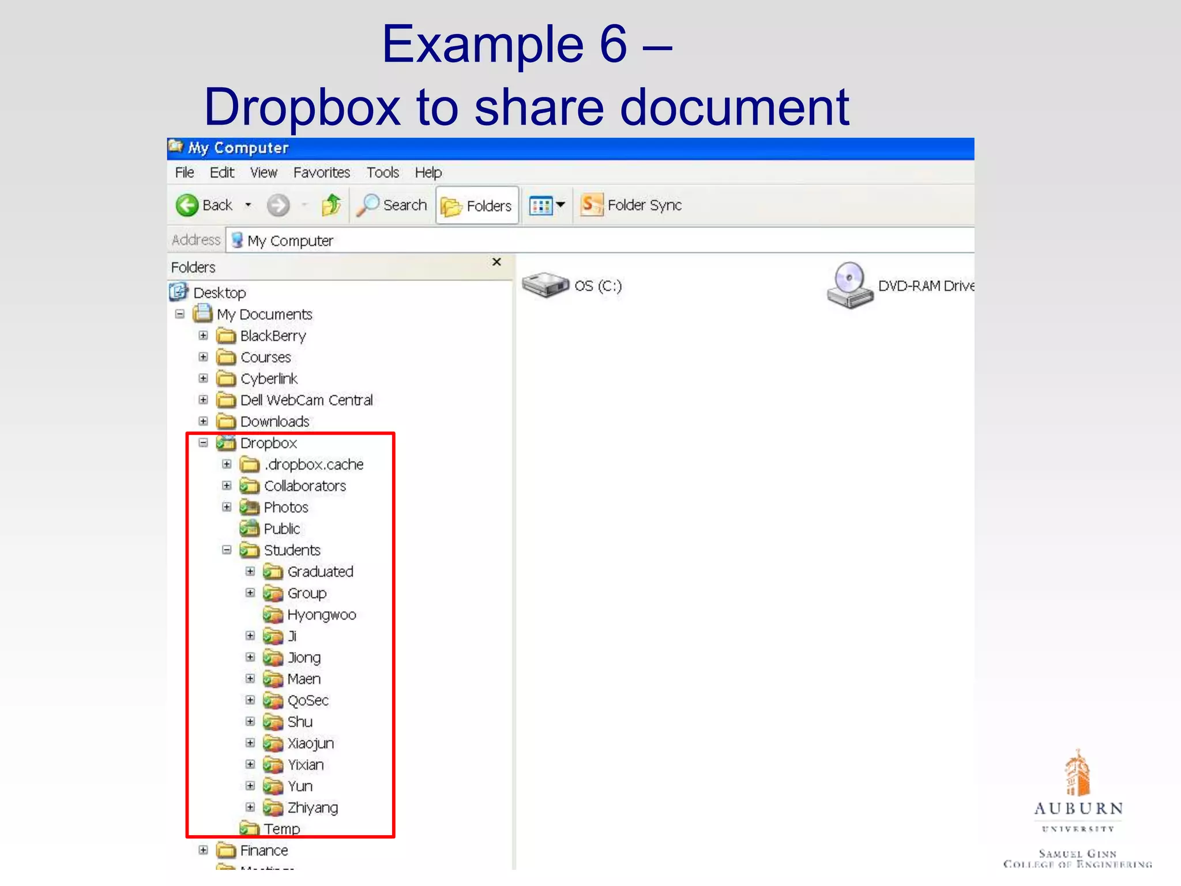The image size is (1181, 886).
Task: Click the BlackBerry folder icon
Action: click(x=226, y=336)
